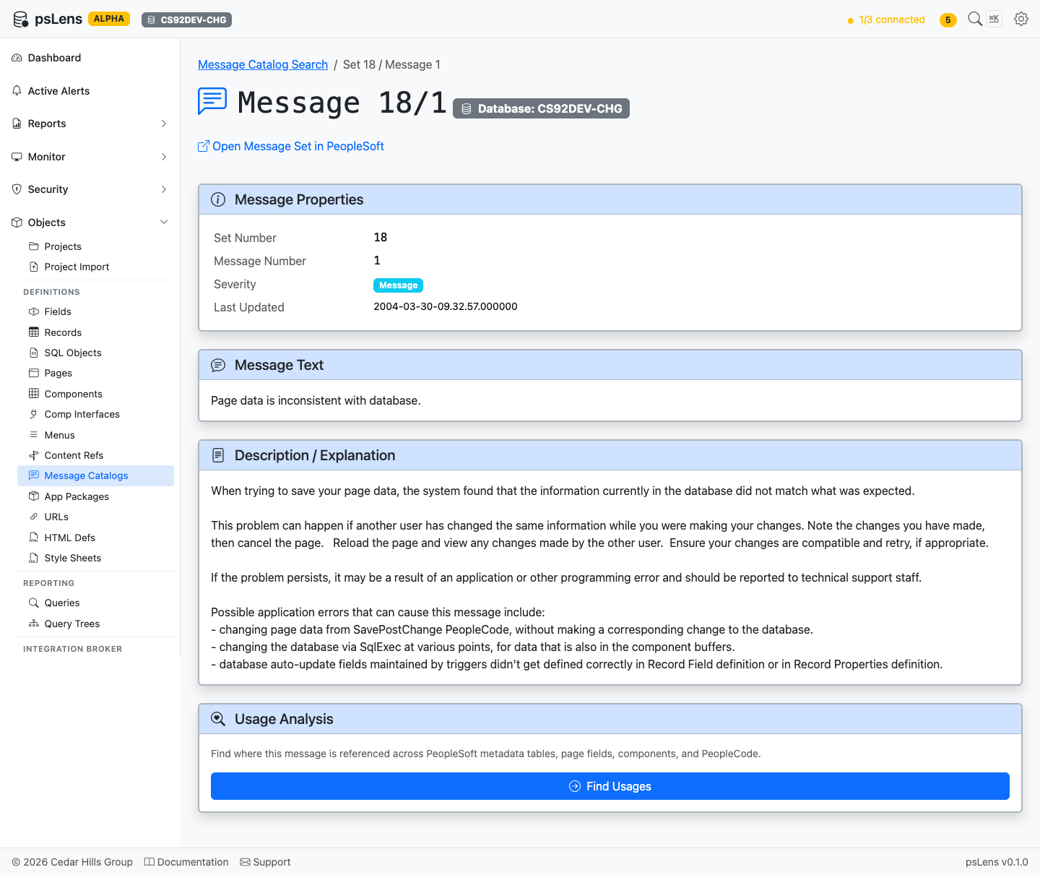This screenshot has width=1040, height=875.
Task: Click the Usage Analysis search-heart icon
Action: [218, 719]
